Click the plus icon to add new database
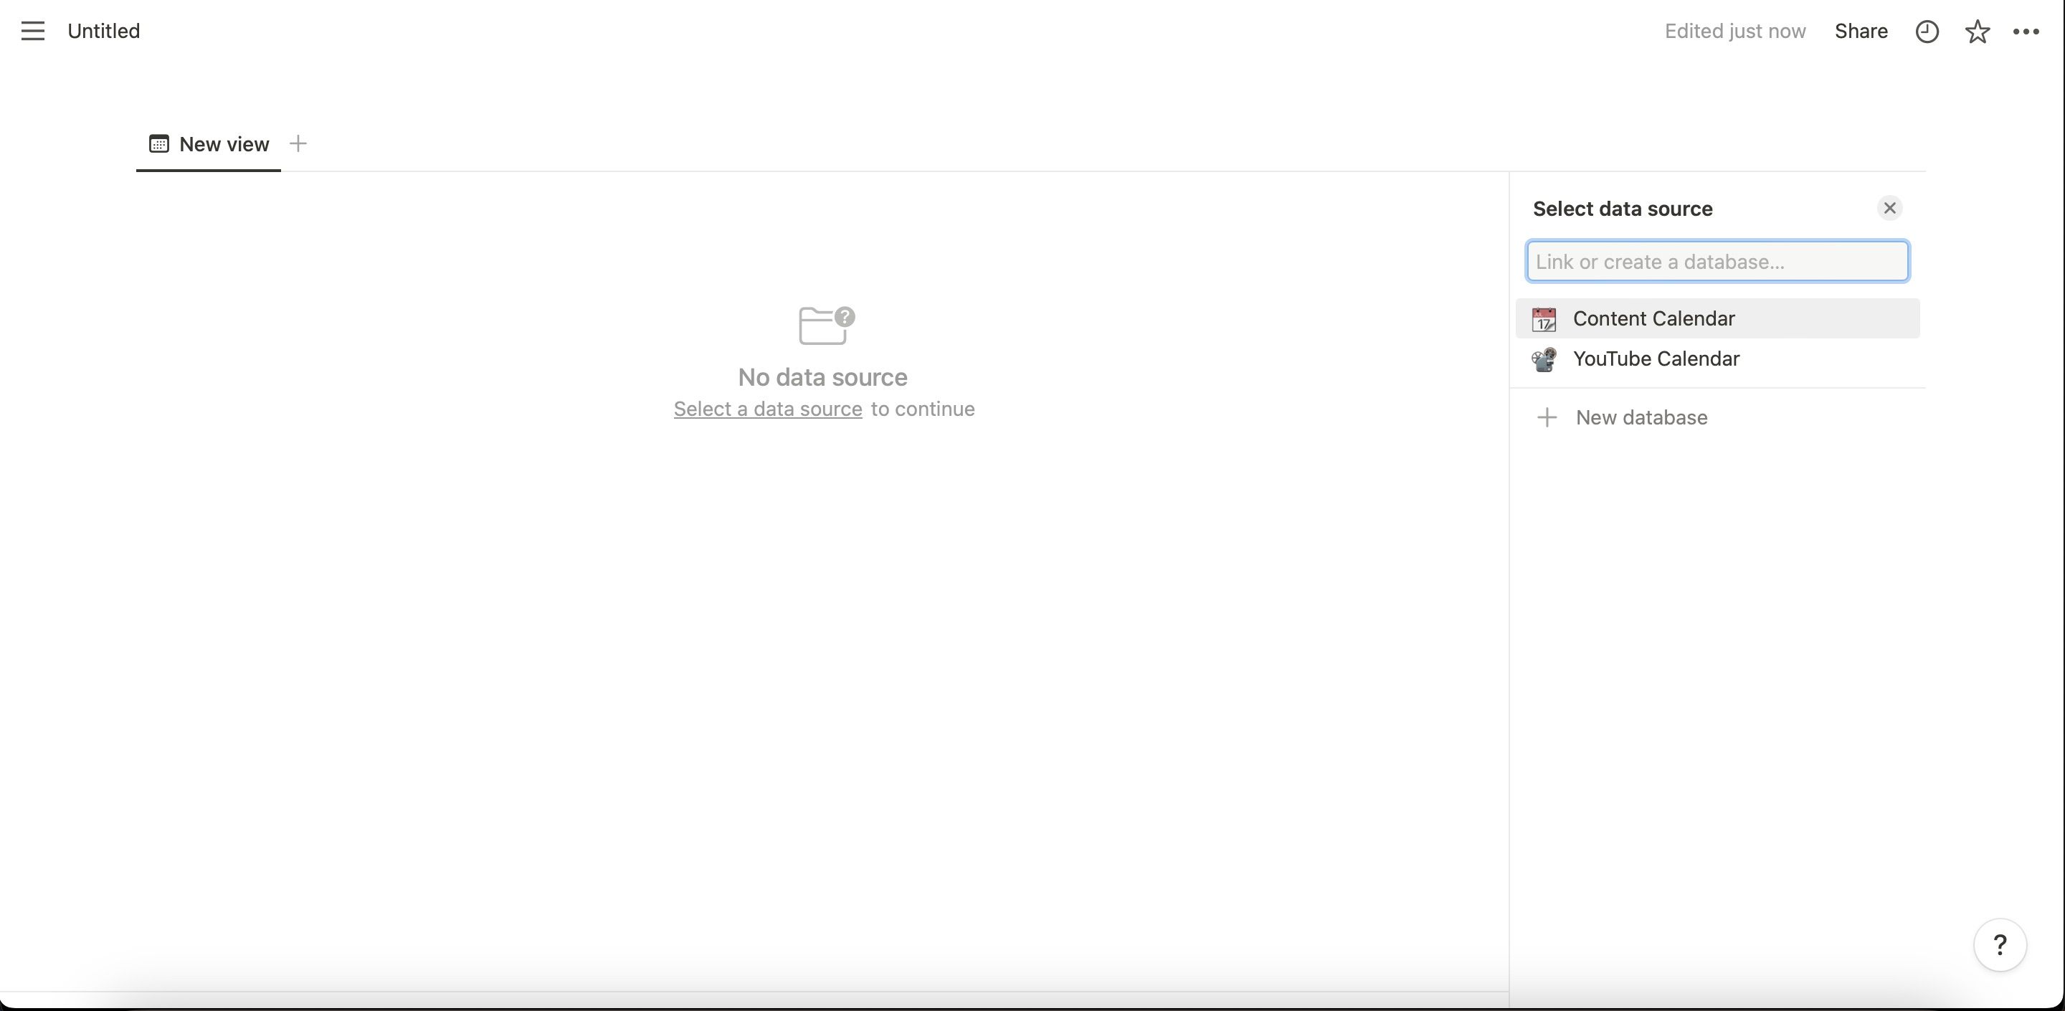This screenshot has width=2065, height=1011. (1547, 419)
